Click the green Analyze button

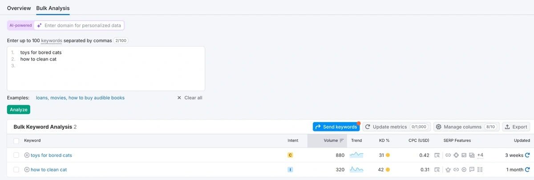(x=19, y=110)
